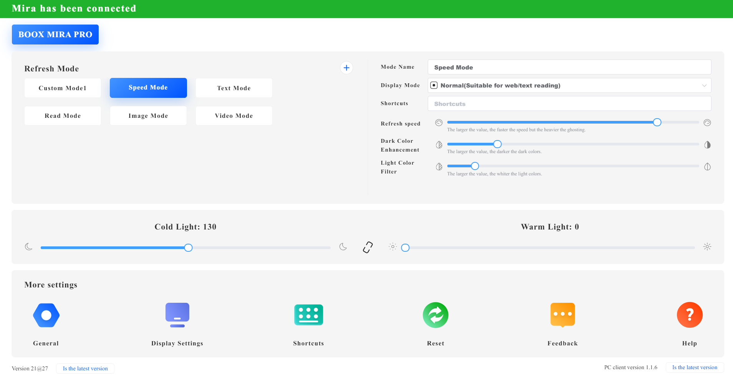Click the green Reset icon
The width and height of the screenshot is (733, 378).
(x=436, y=315)
